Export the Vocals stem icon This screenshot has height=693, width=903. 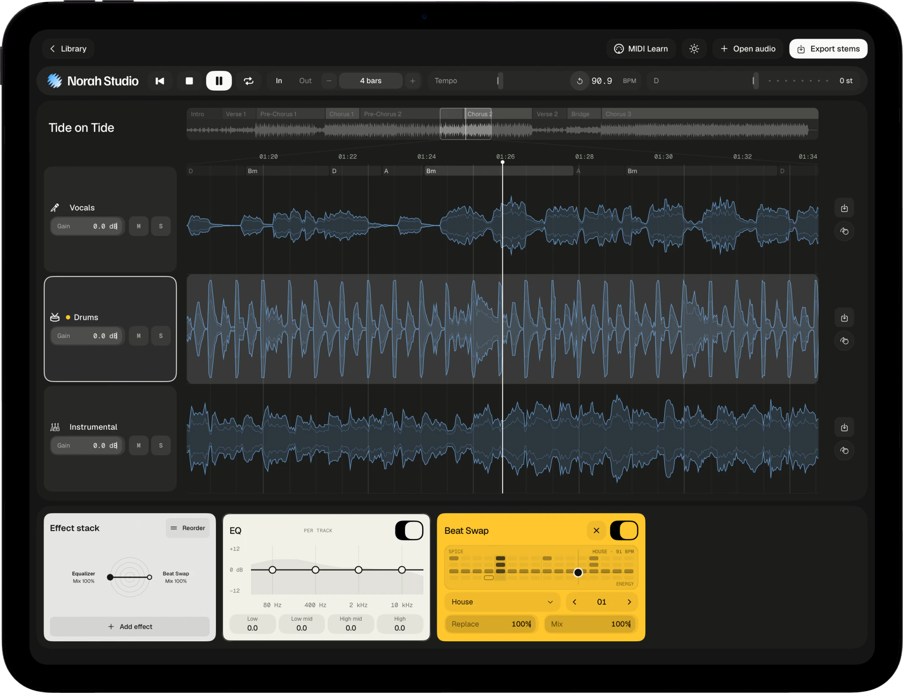click(x=844, y=208)
